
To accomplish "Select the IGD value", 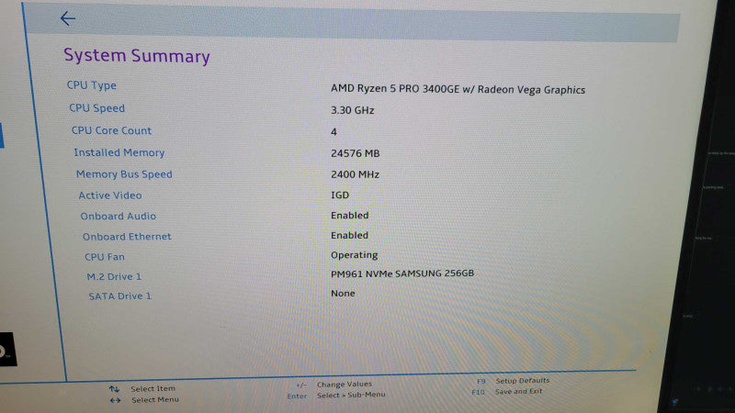I will pos(340,195).
